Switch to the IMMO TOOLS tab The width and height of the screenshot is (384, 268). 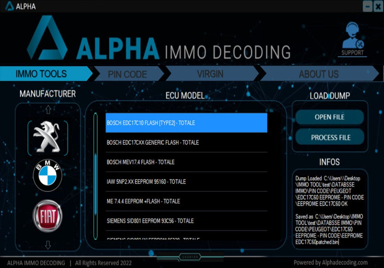click(x=46, y=74)
